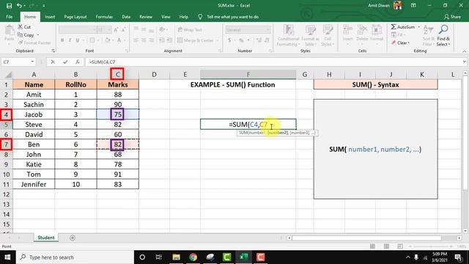The width and height of the screenshot is (469, 264).
Task: Switch to the Page Layout tab
Action: point(75,17)
